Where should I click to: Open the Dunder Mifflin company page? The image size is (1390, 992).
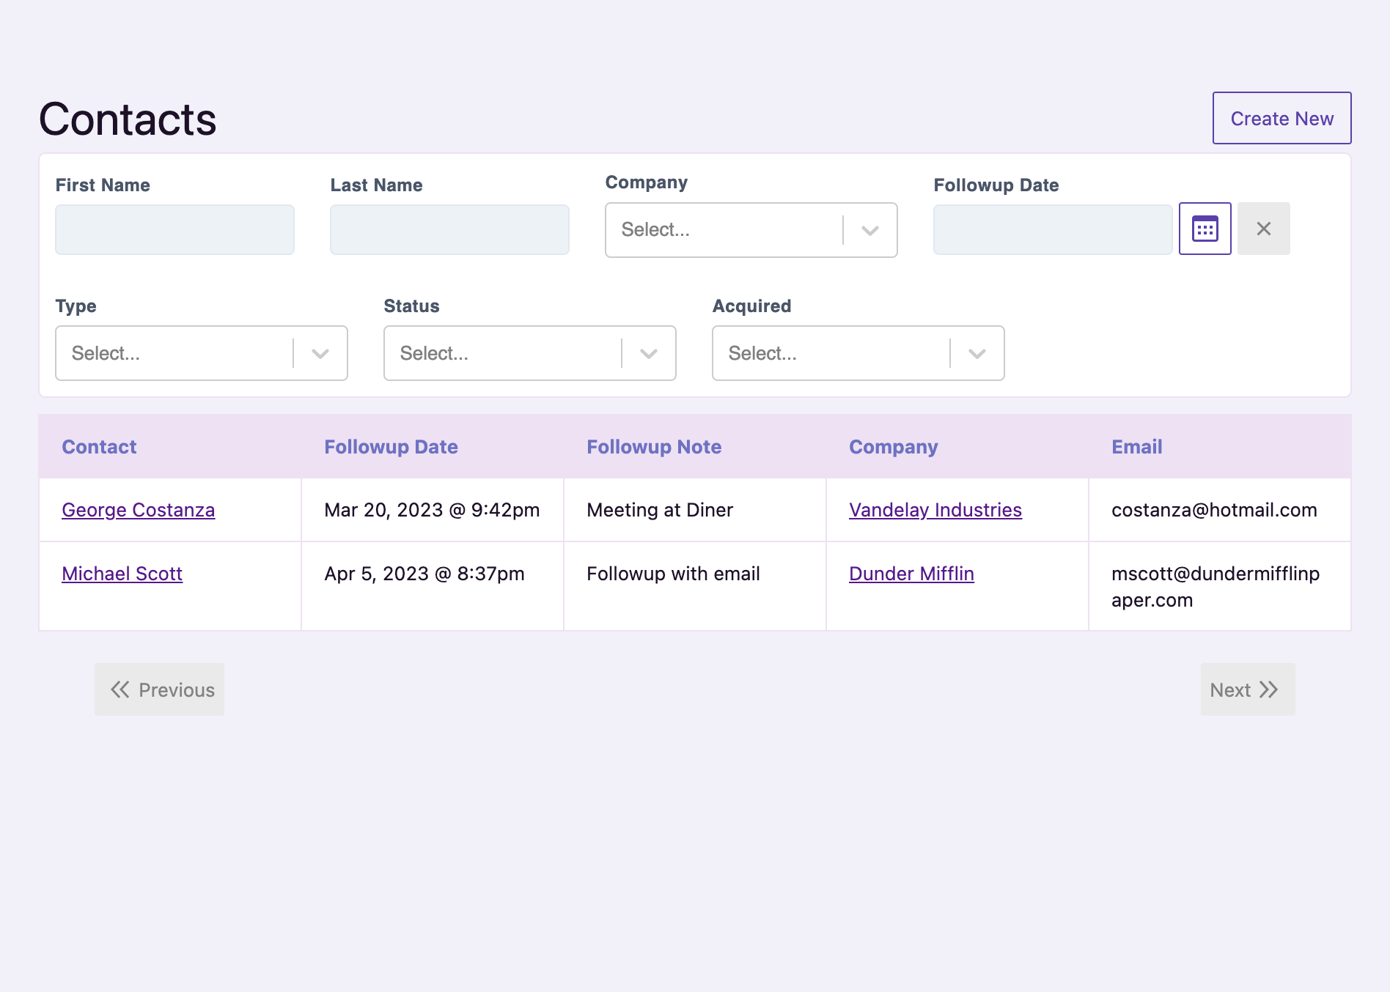(911, 574)
